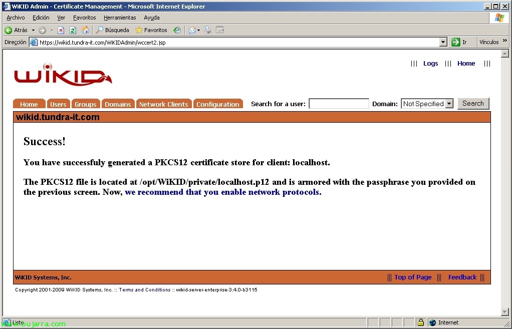The width and height of the screenshot is (512, 329).
Task: Click the padlock security icon in status bar
Action: [x=421, y=322]
